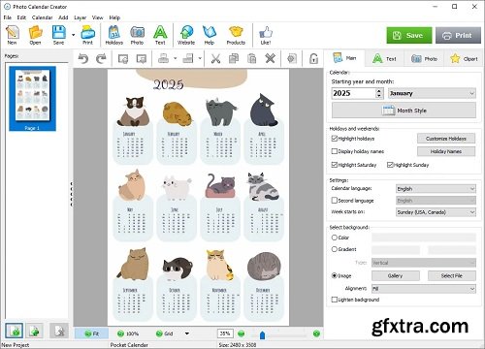Click the Holiday Names button
The height and width of the screenshot is (349, 485).
pyautogui.click(x=446, y=151)
